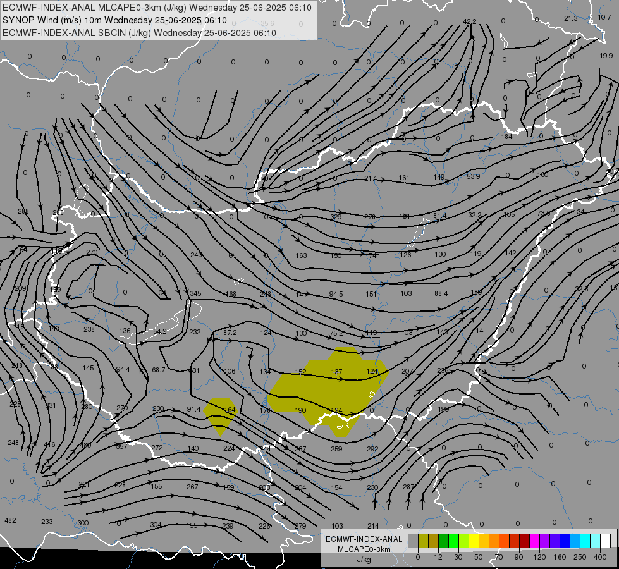
Task: Click the SBCIN value 345
Action: click(195, 293)
